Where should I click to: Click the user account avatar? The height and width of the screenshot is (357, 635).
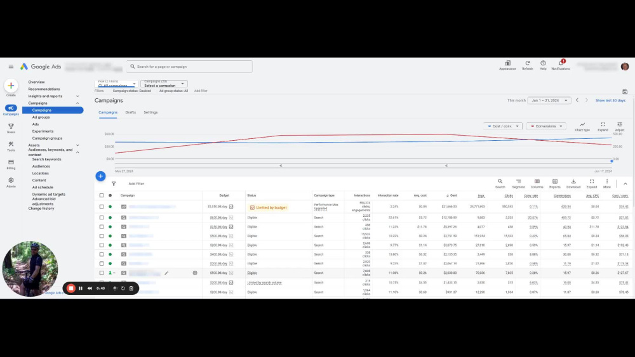(x=625, y=67)
